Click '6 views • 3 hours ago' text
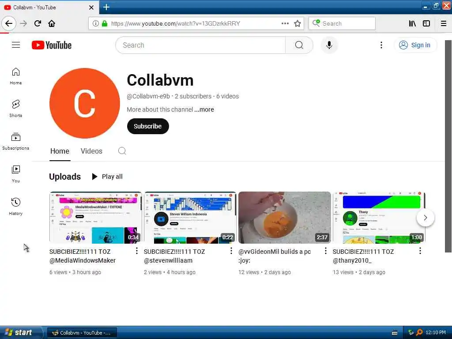The width and height of the screenshot is (452, 339). pyautogui.click(x=75, y=272)
